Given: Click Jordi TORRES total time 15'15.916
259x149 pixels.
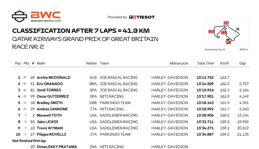Looking at the screenshot, I should tap(205, 90).
